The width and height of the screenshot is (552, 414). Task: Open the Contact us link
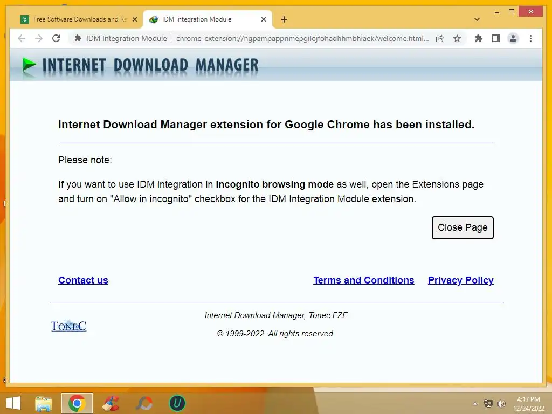[83, 280]
